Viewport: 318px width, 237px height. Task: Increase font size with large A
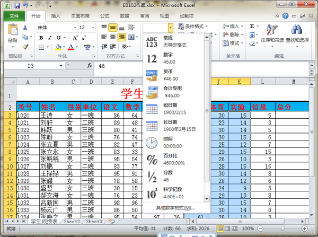75,38
